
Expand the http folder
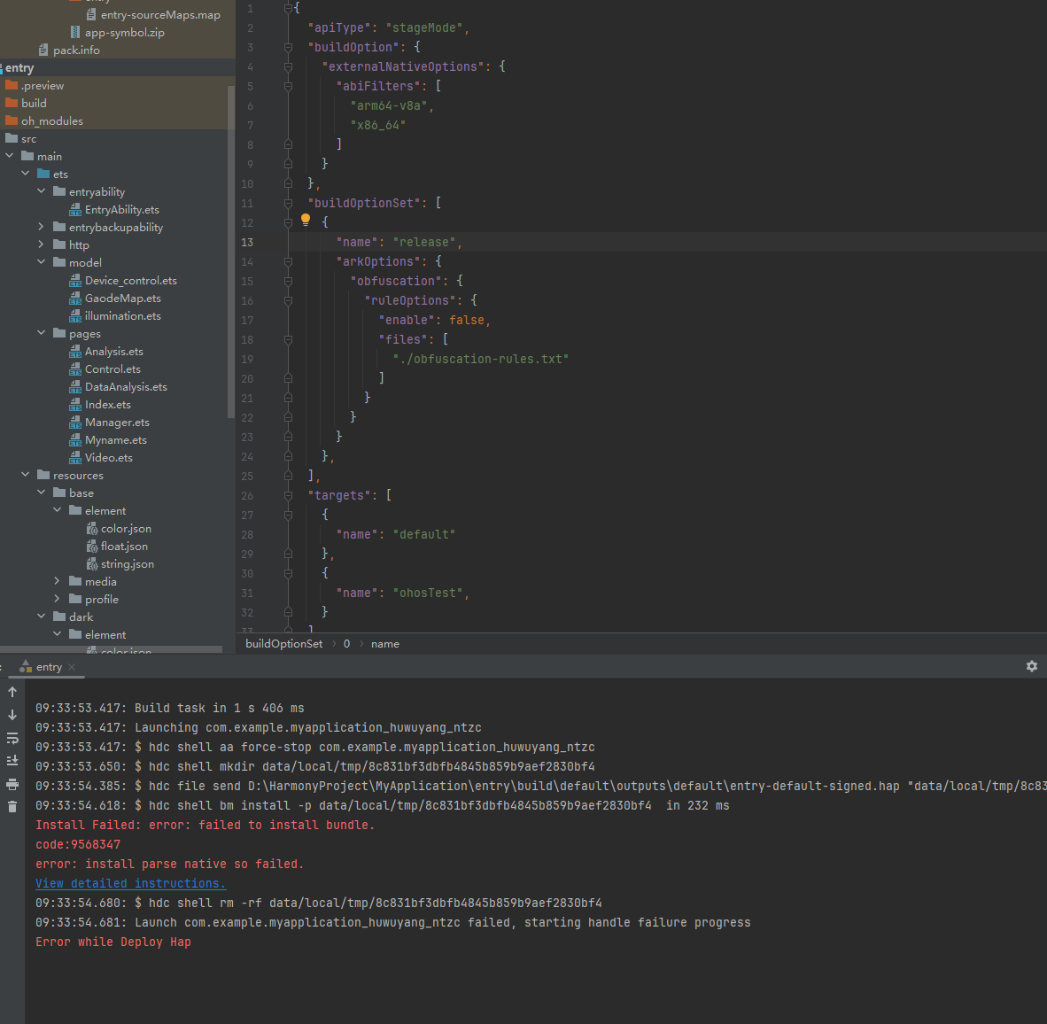[x=42, y=244]
